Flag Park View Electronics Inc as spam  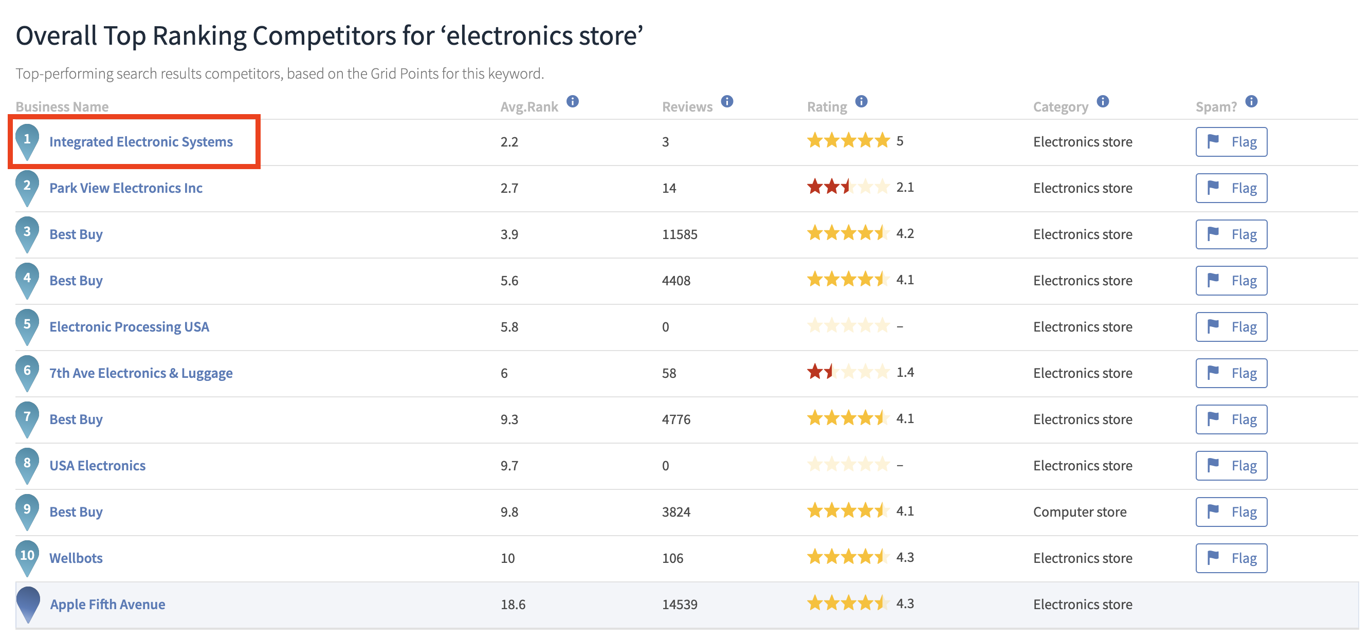[x=1231, y=188]
